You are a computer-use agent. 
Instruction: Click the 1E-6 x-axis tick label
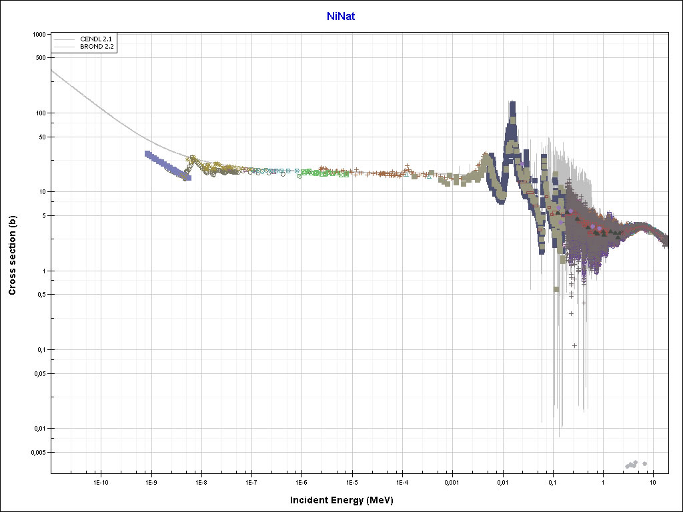pyautogui.click(x=301, y=481)
